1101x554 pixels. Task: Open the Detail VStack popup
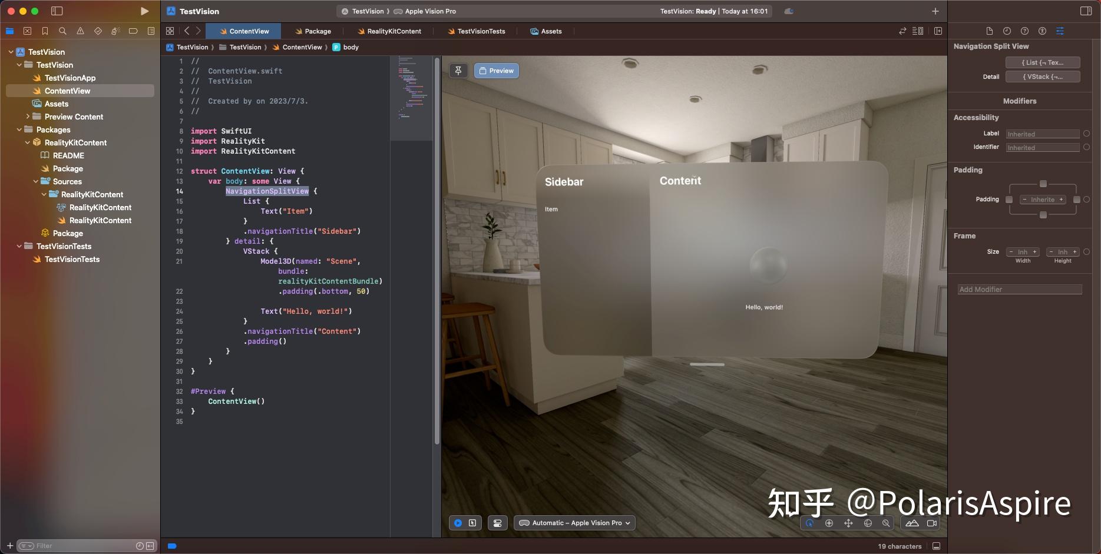(x=1043, y=77)
